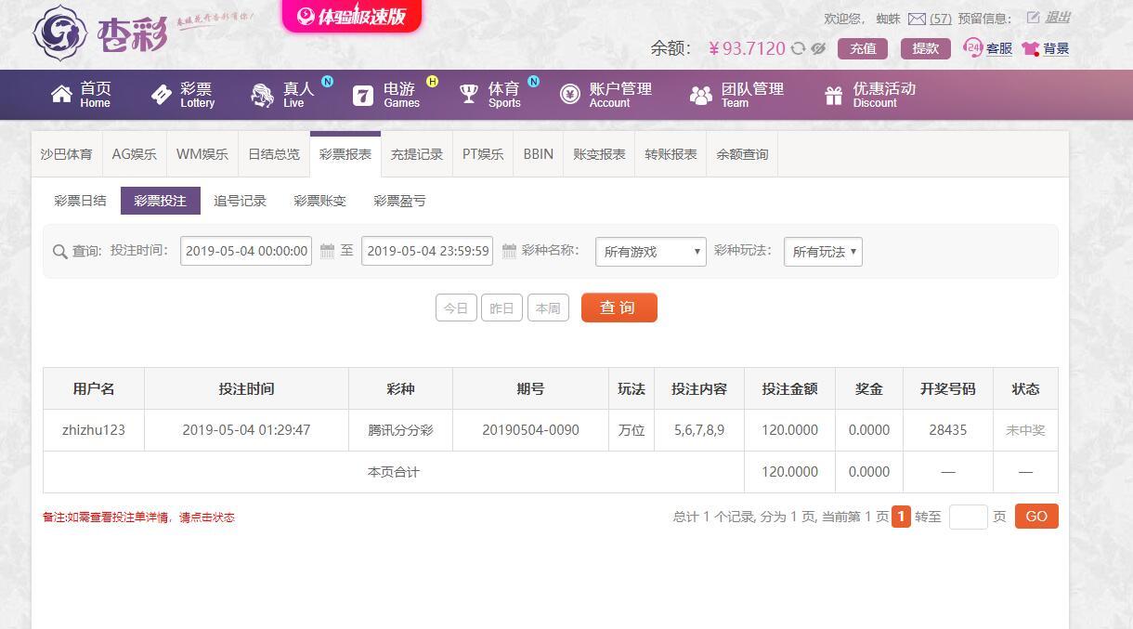Click the refresh balance icon

pyautogui.click(x=798, y=48)
